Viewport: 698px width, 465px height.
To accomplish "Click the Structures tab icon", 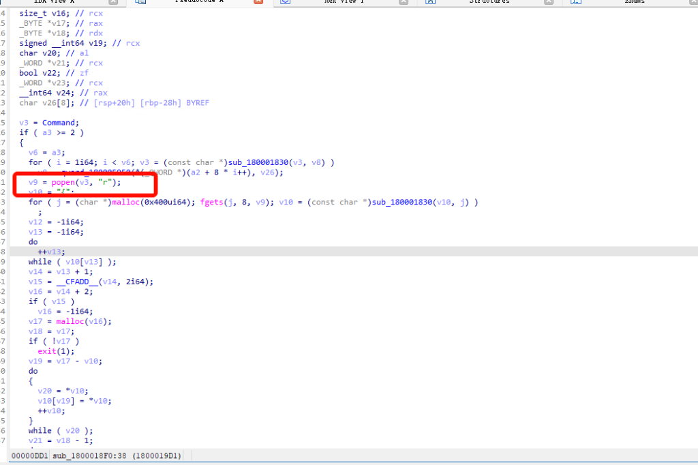I will (x=431, y=2).
